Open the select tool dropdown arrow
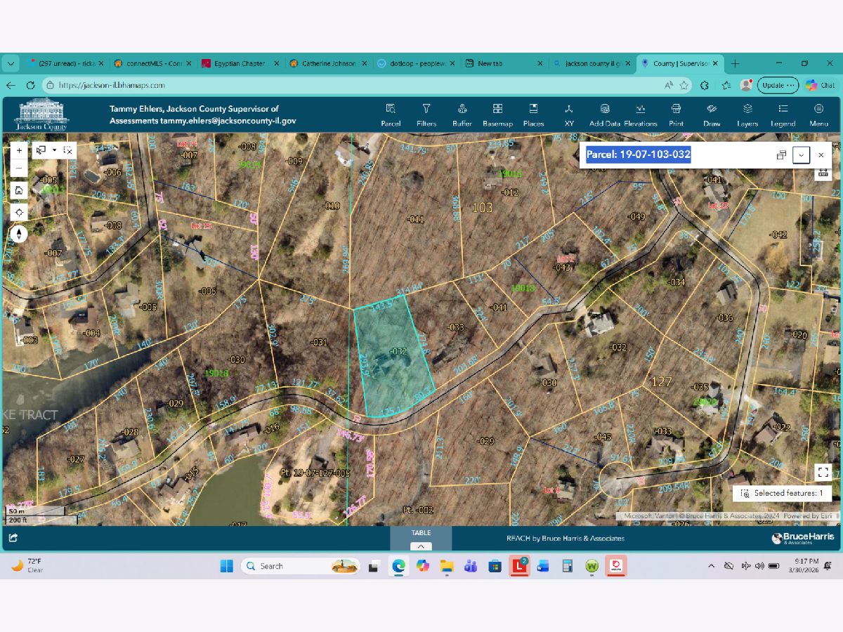 54,150
